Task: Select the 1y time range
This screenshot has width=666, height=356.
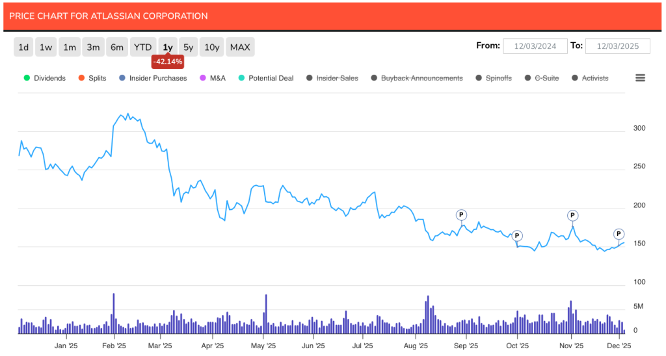Action: point(168,47)
